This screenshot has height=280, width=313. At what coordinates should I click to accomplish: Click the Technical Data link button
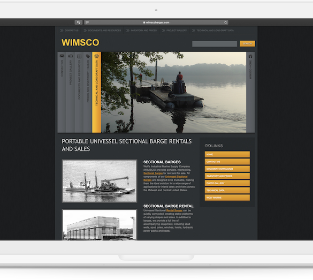227,191
